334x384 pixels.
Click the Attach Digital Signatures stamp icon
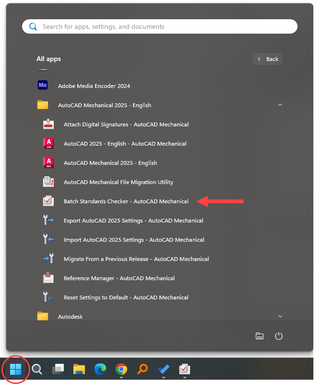(x=48, y=124)
